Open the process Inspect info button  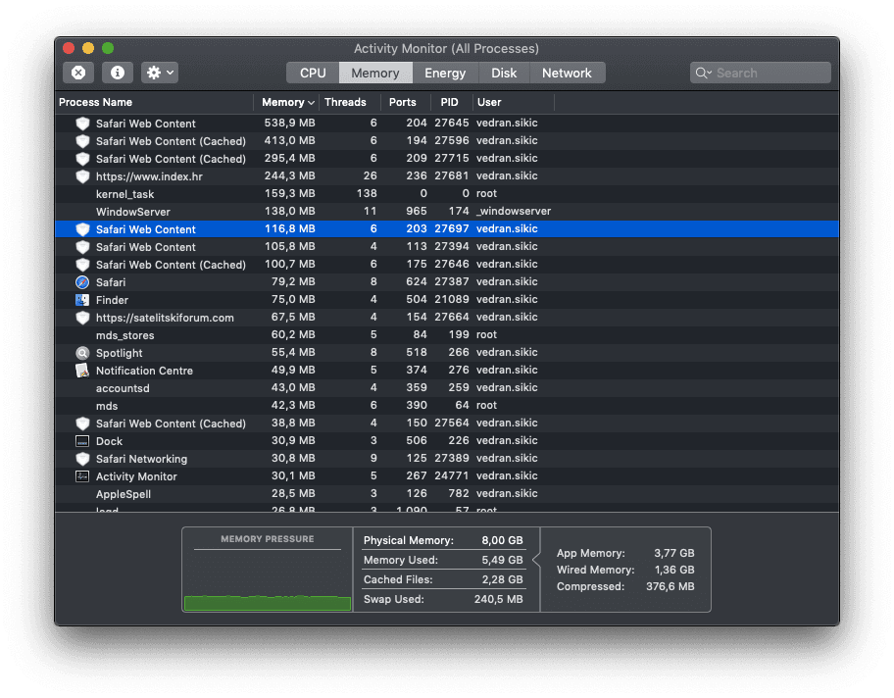[118, 73]
